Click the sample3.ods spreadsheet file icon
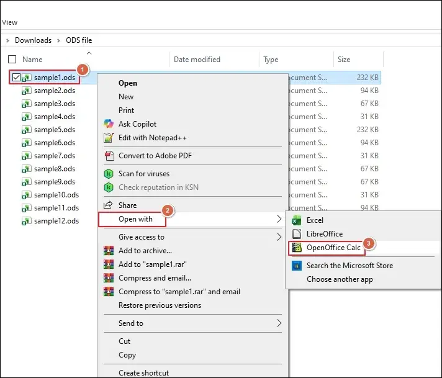 pos(27,104)
